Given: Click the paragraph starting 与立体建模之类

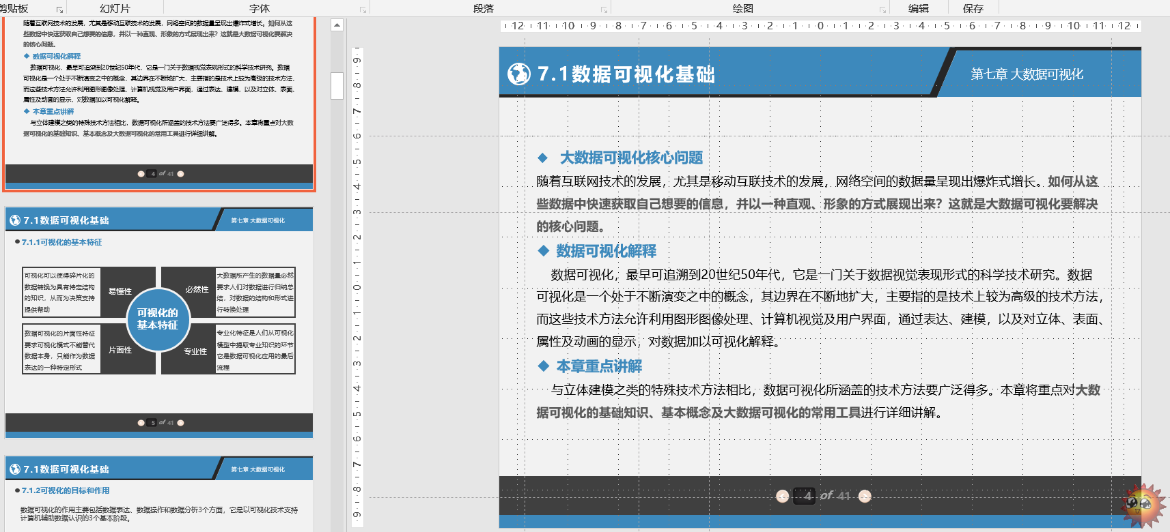Looking at the screenshot, I should click(818, 401).
